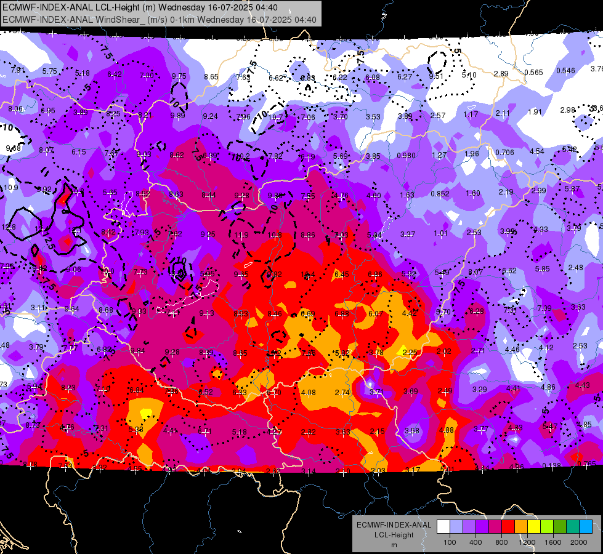Click the yellow legend color swatch
This screenshot has height=554, width=603.
tap(534, 527)
